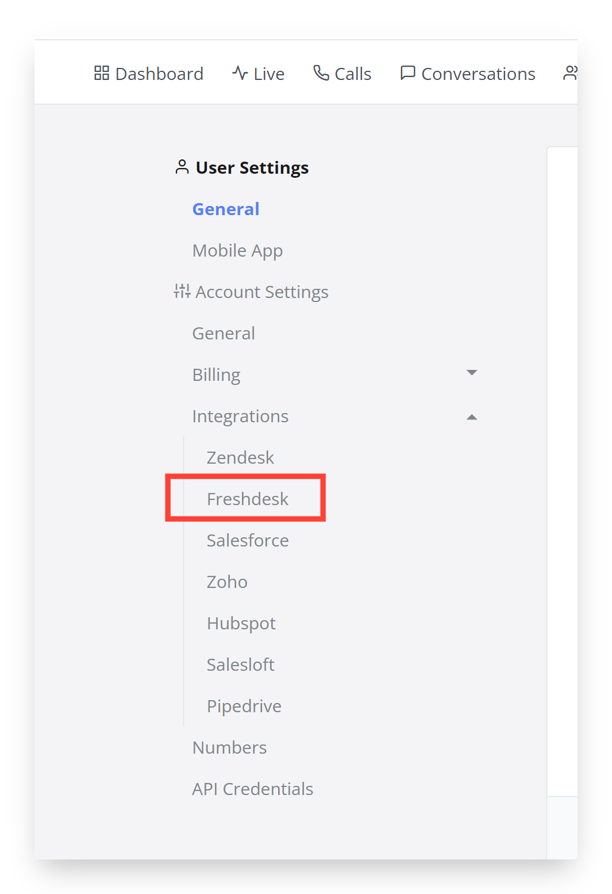Open the Freshdesk integration
Screen dimensions: 612x894
coord(247,499)
